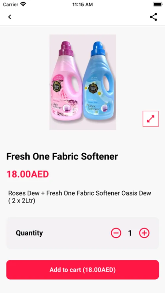Tap the blue Oasis Dew bottle

(x=98, y=81)
